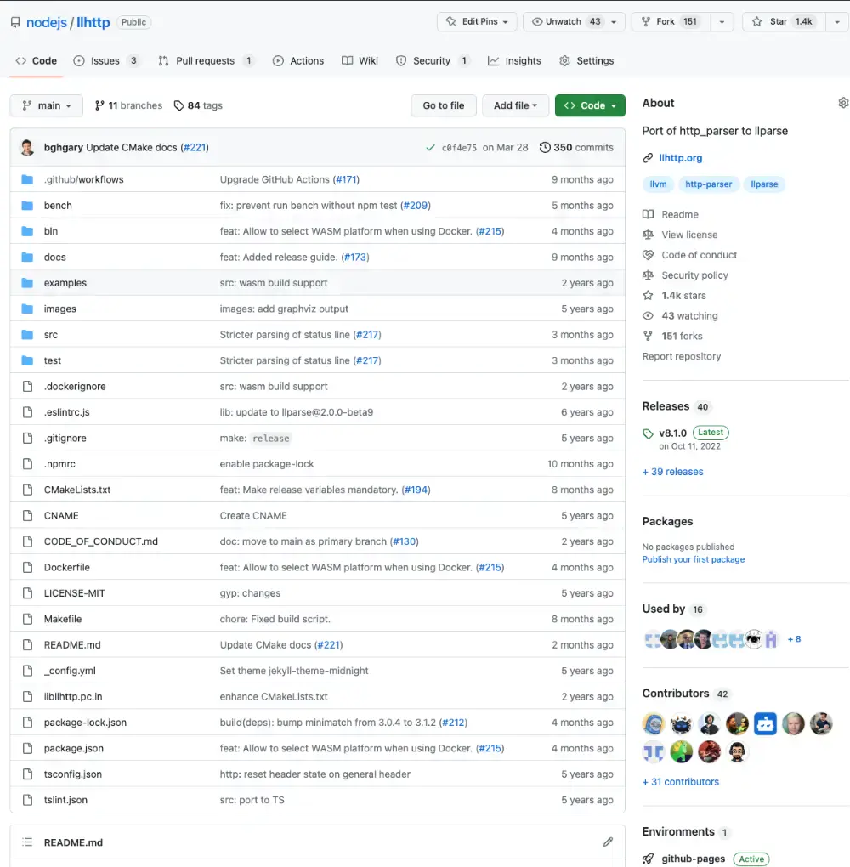Star the llhttp repository
Viewport: 850px width, 867px height.
click(x=770, y=22)
